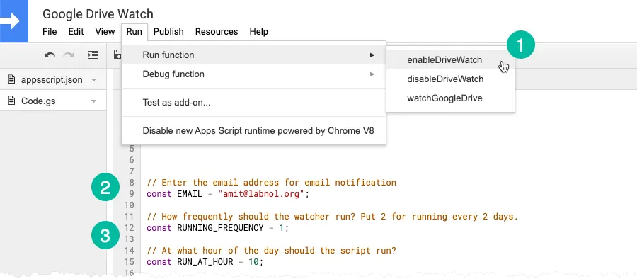
Task: Run the enableDriveWatch function
Action: pos(450,59)
